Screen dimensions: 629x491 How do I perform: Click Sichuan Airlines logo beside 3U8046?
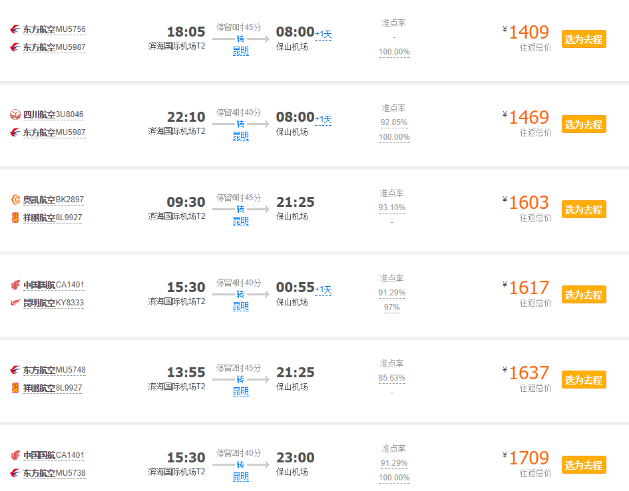click(15, 114)
